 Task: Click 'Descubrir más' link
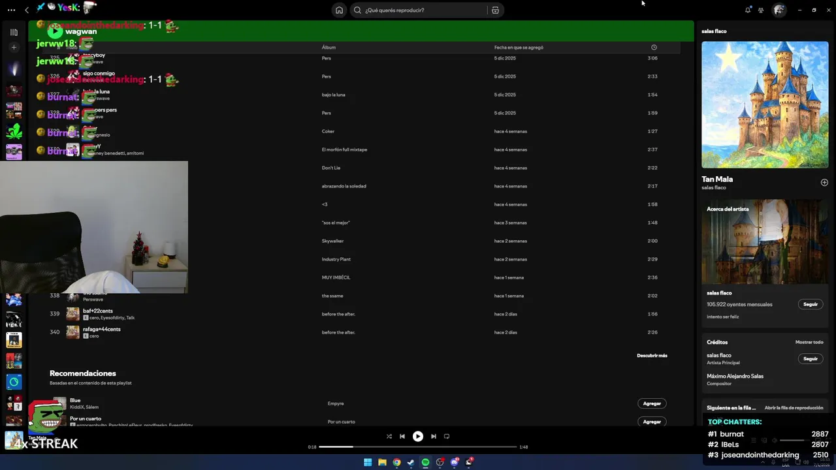[652, 356]
